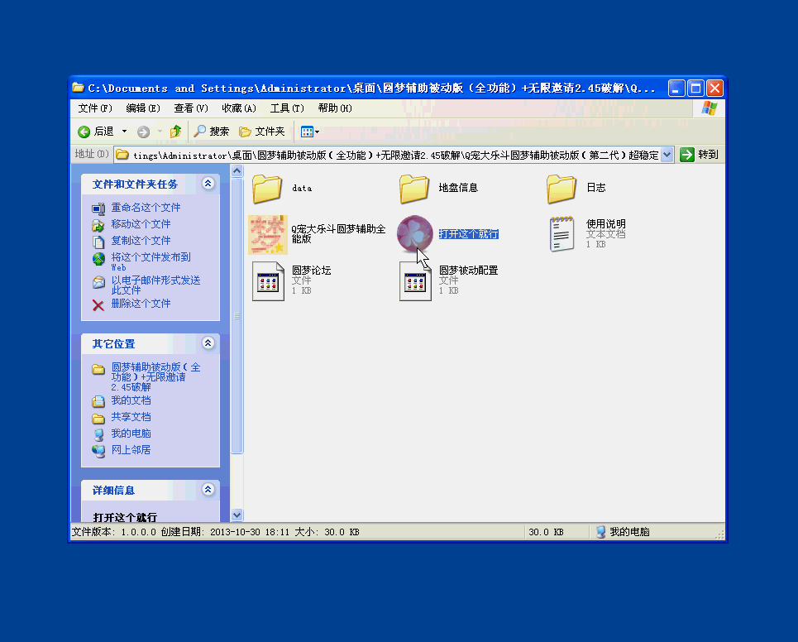Minimize the Explorer window

(676, 89)
